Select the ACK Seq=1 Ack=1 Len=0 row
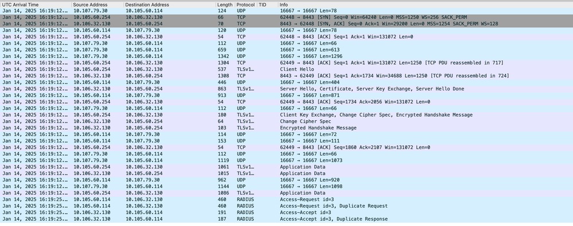 pos(287,37)
